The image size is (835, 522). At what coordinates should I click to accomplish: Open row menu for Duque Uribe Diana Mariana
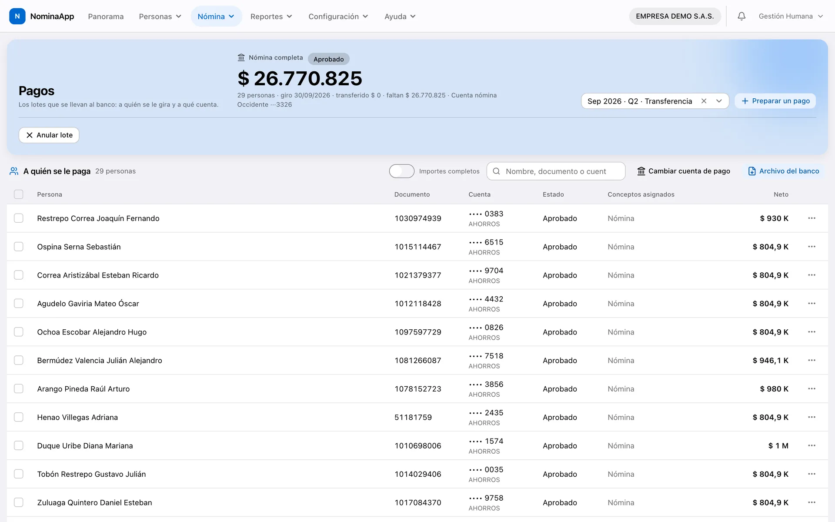point(812,445)
